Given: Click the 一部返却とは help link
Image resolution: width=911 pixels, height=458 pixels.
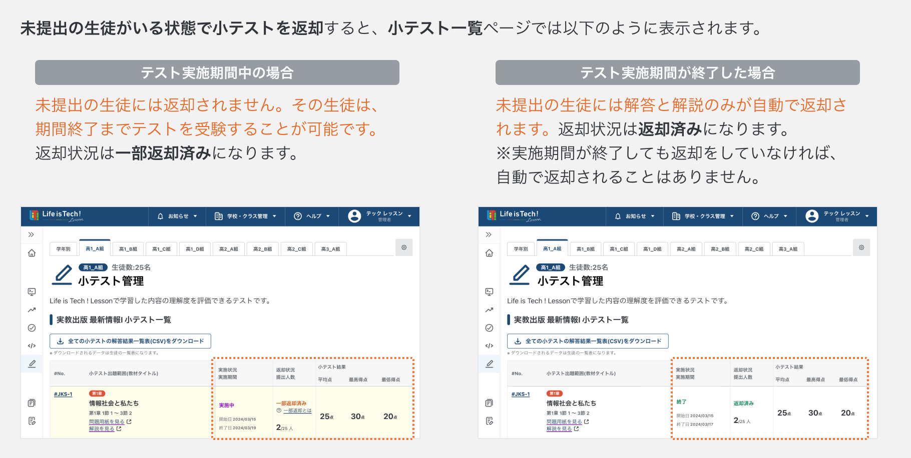Looking at the screenshot, I should [297, 410].
